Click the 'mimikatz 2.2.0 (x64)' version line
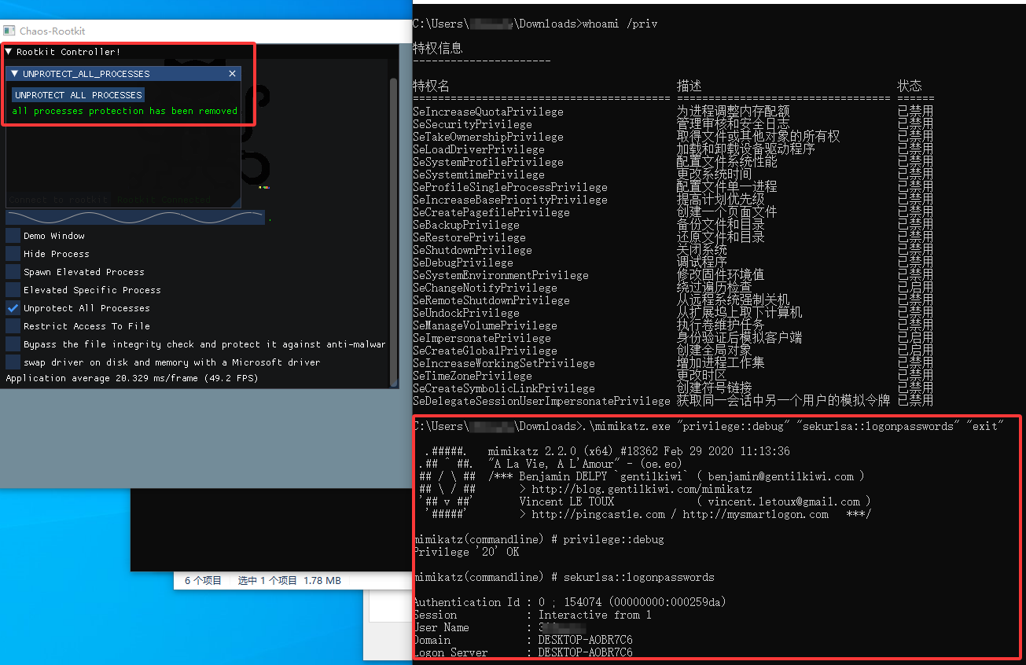 point(639,451)
